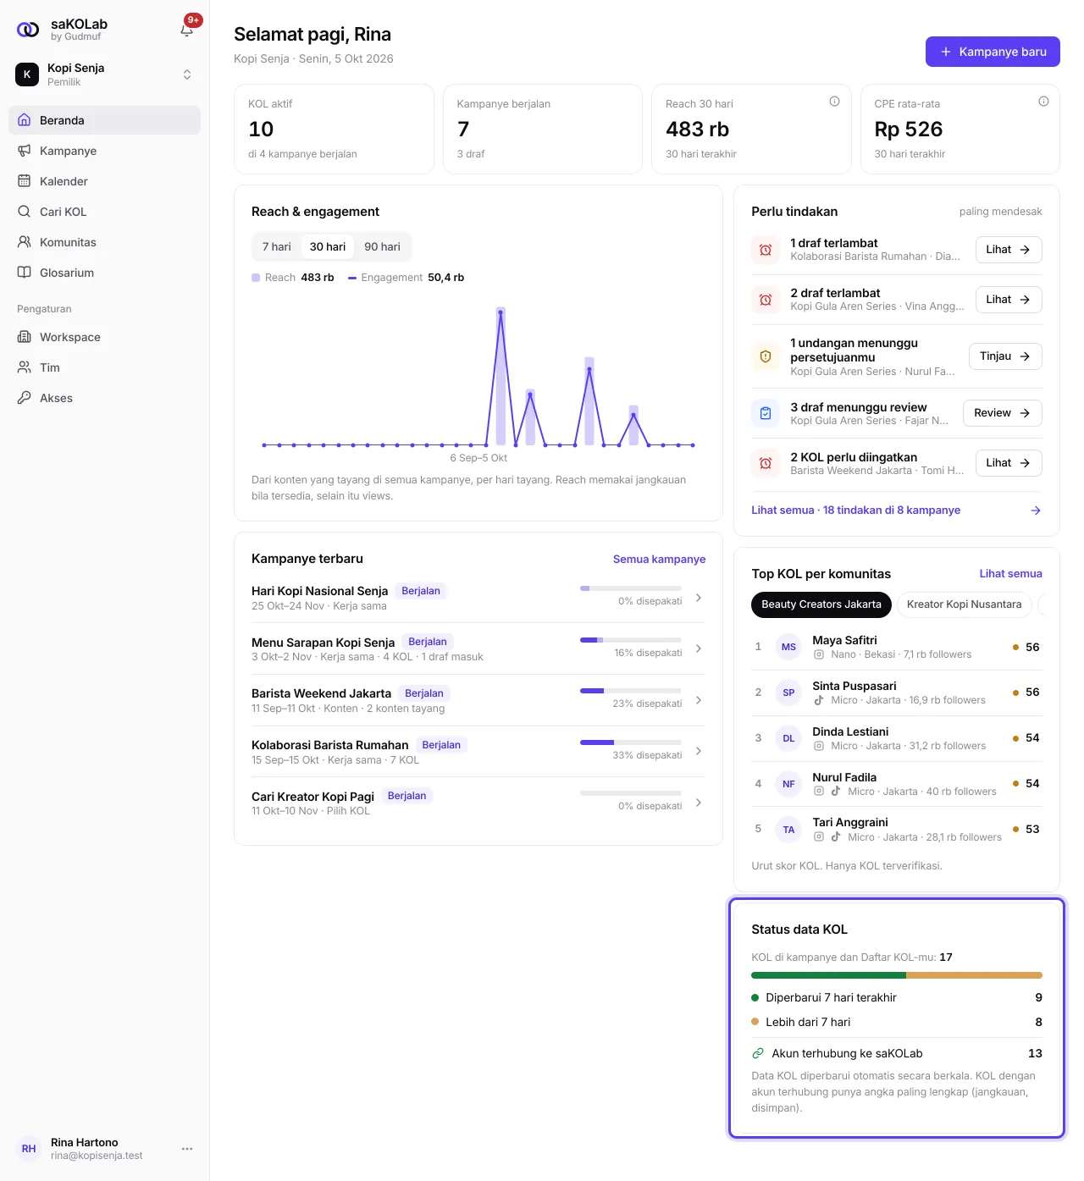Viewport: 1084px width, 1181px height.
Task: Open Semua kampanye link
Action: click(659, 560)
